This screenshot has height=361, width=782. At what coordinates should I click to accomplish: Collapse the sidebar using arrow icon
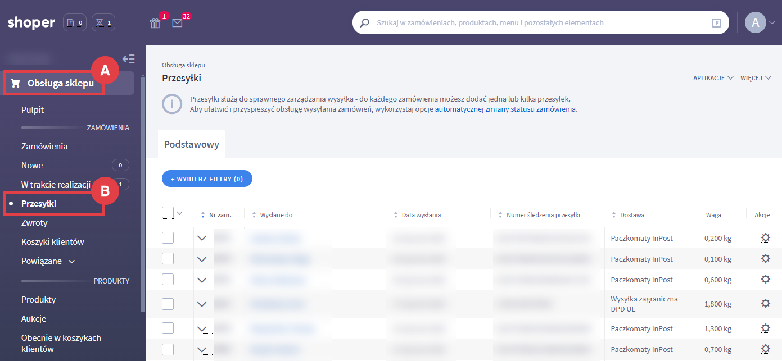(x=129, y=59)
